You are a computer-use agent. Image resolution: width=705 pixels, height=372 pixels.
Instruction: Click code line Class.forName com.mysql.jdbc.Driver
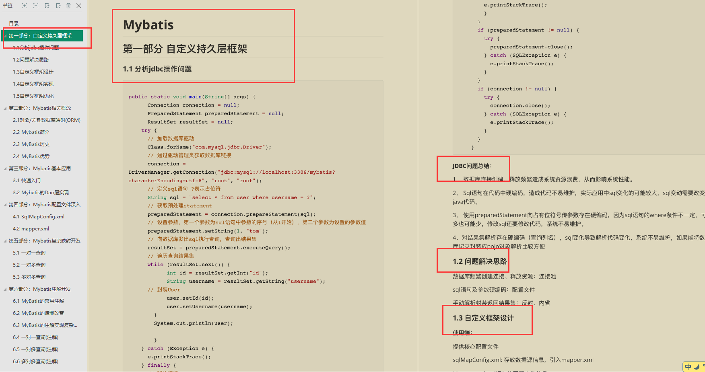point(209,147)
